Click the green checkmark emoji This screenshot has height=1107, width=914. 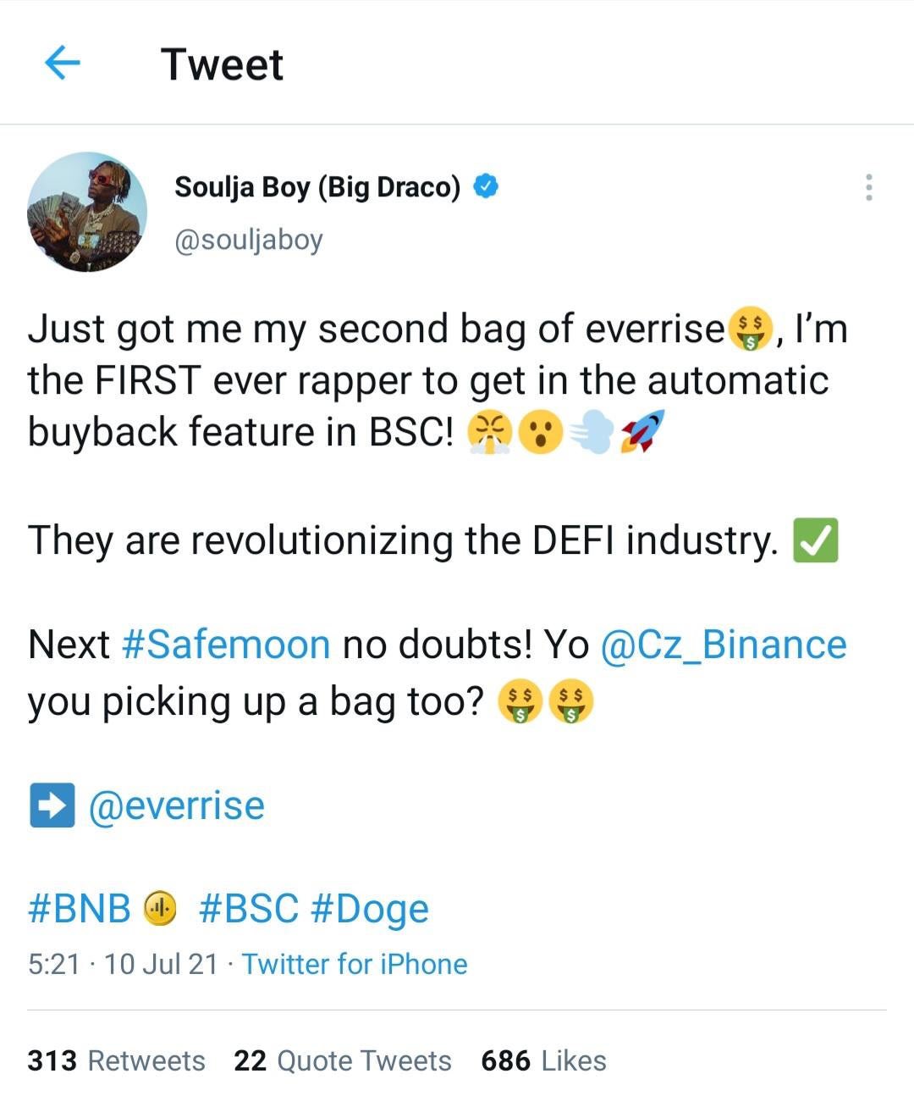pos(815,540)
